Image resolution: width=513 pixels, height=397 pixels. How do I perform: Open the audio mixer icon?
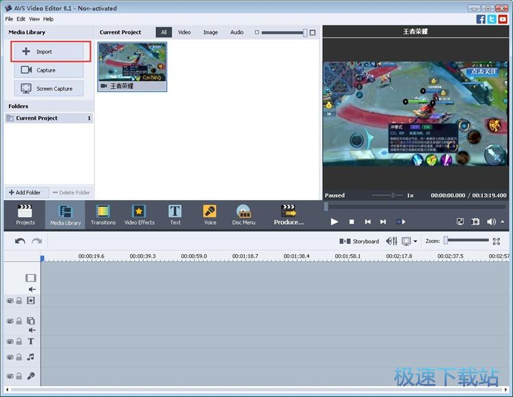coord(392,241)
